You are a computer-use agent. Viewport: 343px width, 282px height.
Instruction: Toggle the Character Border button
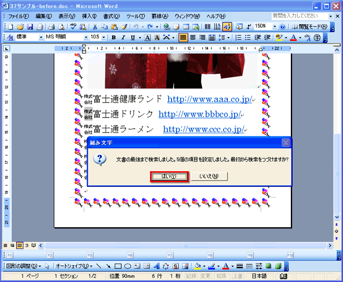coord(147,38)
